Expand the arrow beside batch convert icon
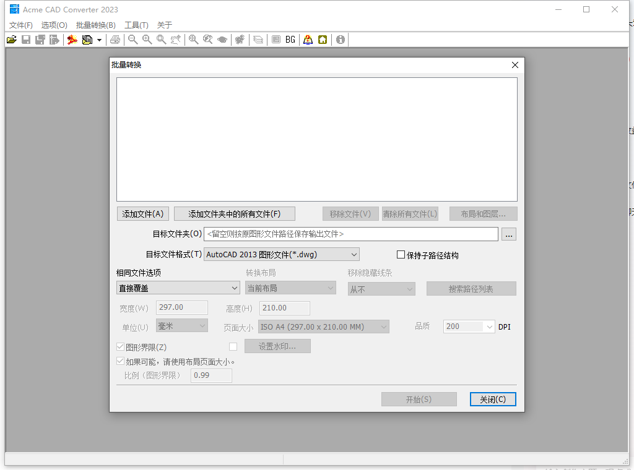The width and height of the screenshot is (634, 470). tap(99, 40)
